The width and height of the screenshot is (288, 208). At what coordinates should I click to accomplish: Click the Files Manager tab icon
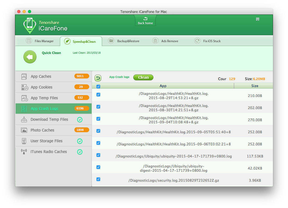pos(29,41)
